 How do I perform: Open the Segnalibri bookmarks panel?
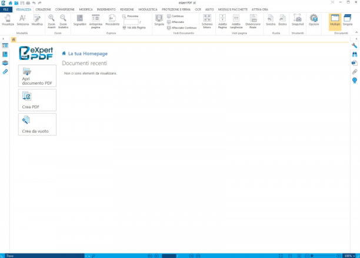79,20
